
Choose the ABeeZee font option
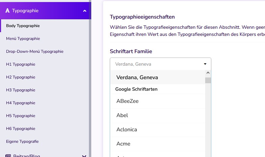tap(158, 101)
